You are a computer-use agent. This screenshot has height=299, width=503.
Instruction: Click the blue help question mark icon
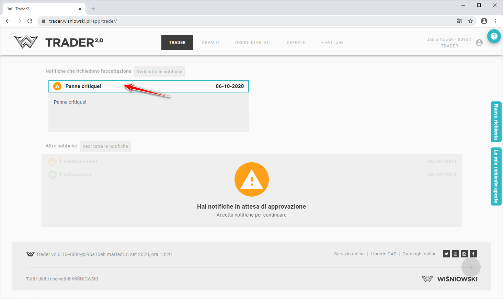494,36
